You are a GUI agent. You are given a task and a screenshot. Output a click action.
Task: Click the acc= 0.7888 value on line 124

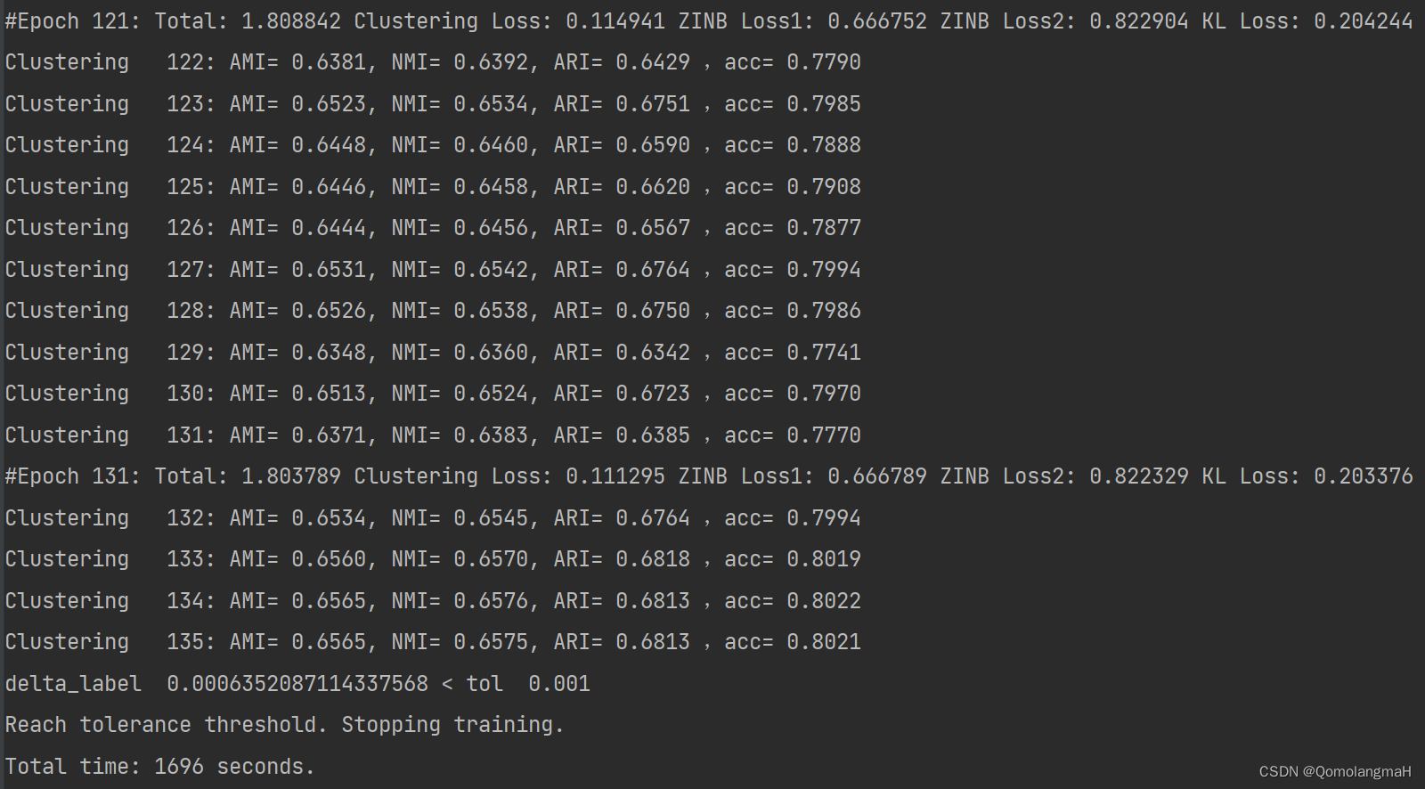[793, 145]
